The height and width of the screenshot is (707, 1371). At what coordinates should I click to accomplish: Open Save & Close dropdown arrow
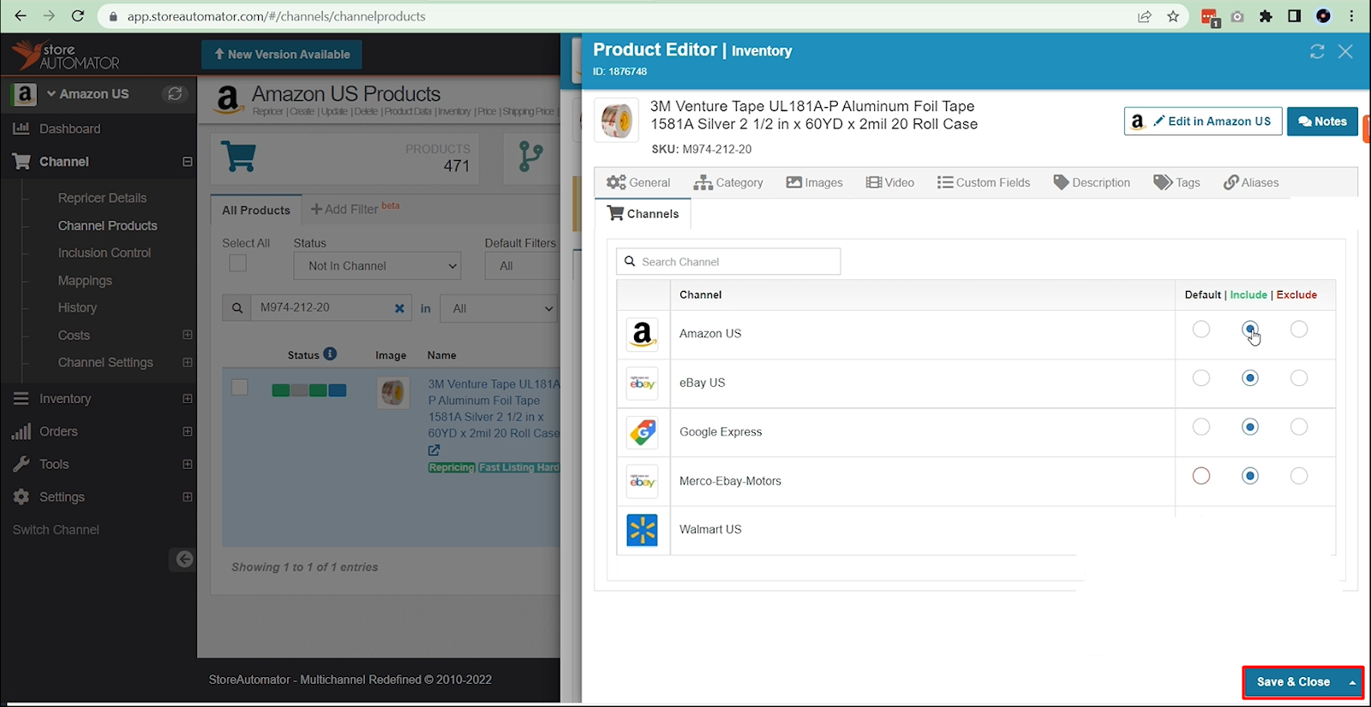tap(1353, 682)
